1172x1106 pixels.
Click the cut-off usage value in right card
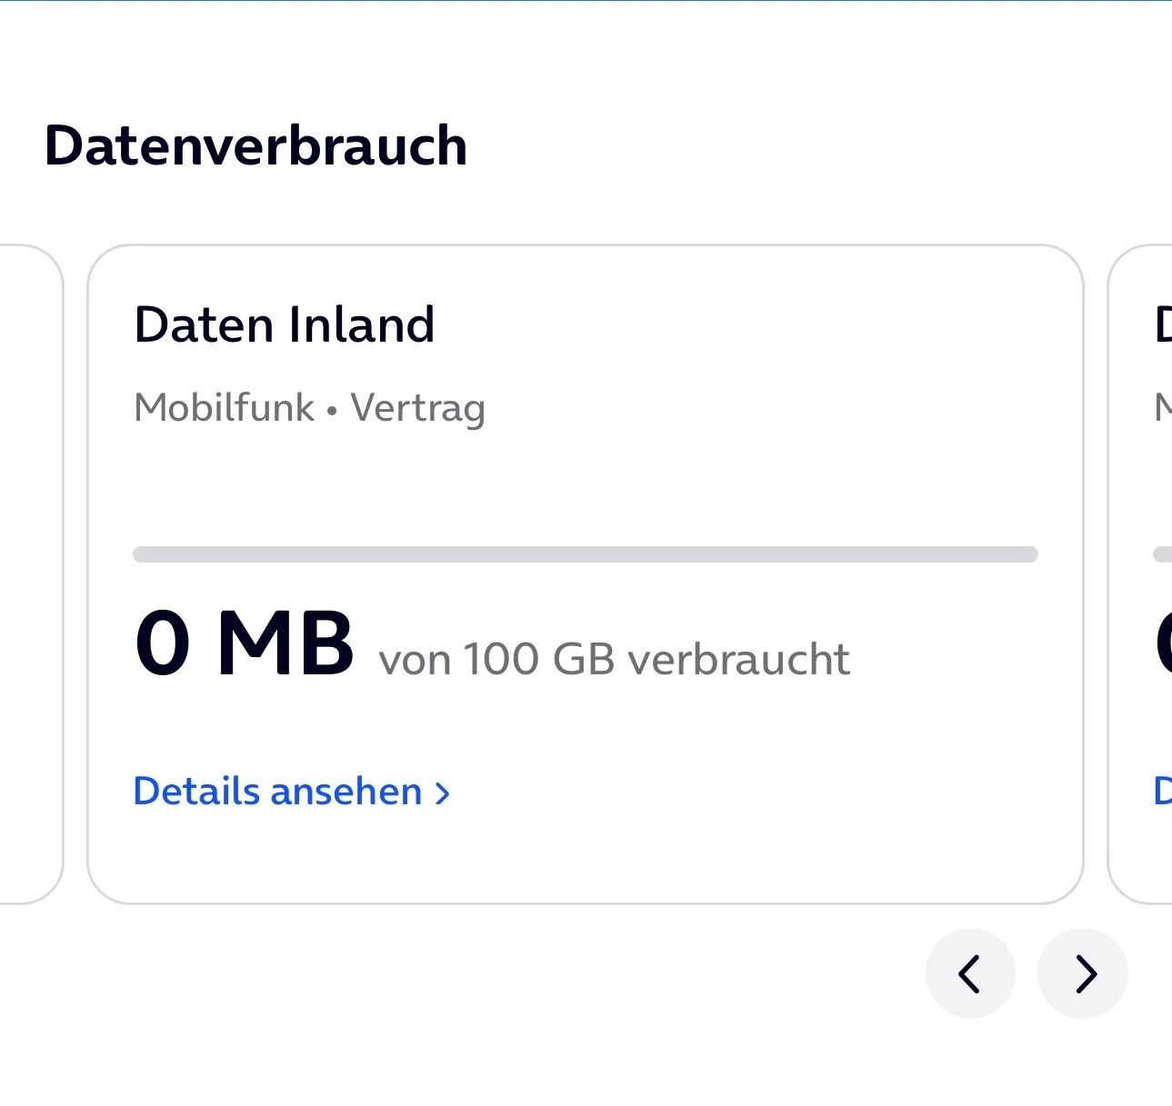tap(1162, 643)
